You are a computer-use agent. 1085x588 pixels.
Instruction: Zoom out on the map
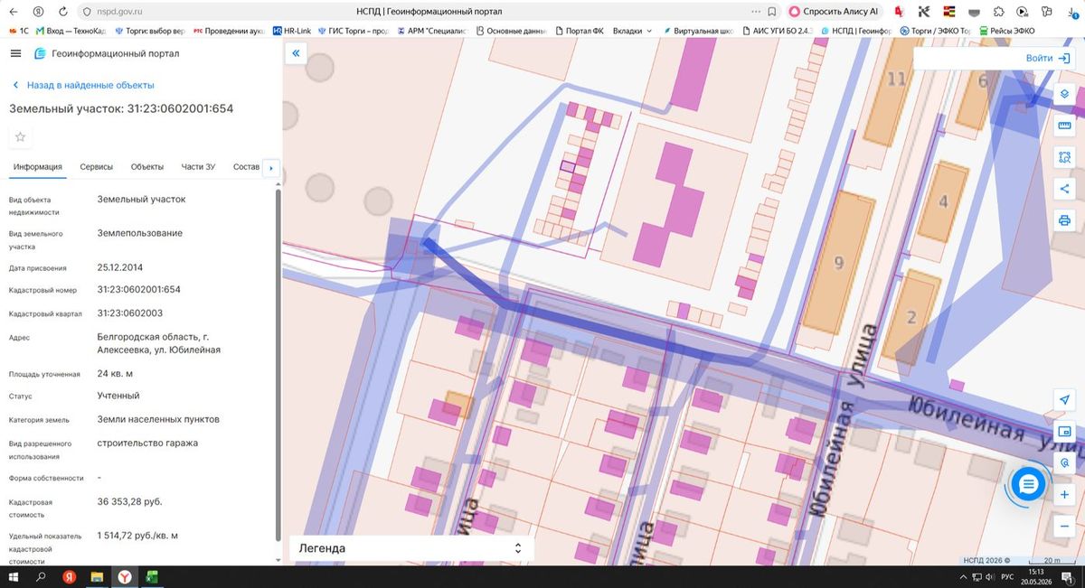pyautogui.click(x=1064, y=527)
